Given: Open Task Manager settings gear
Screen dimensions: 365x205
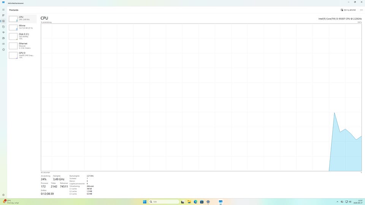Looking at the screenshot, I should pos(3,195).
